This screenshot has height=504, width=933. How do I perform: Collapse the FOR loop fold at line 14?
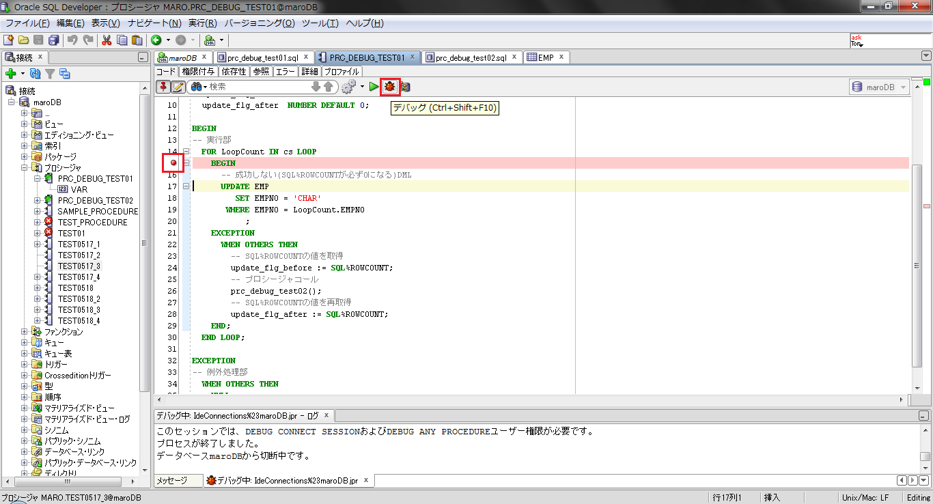pos(186,152)
